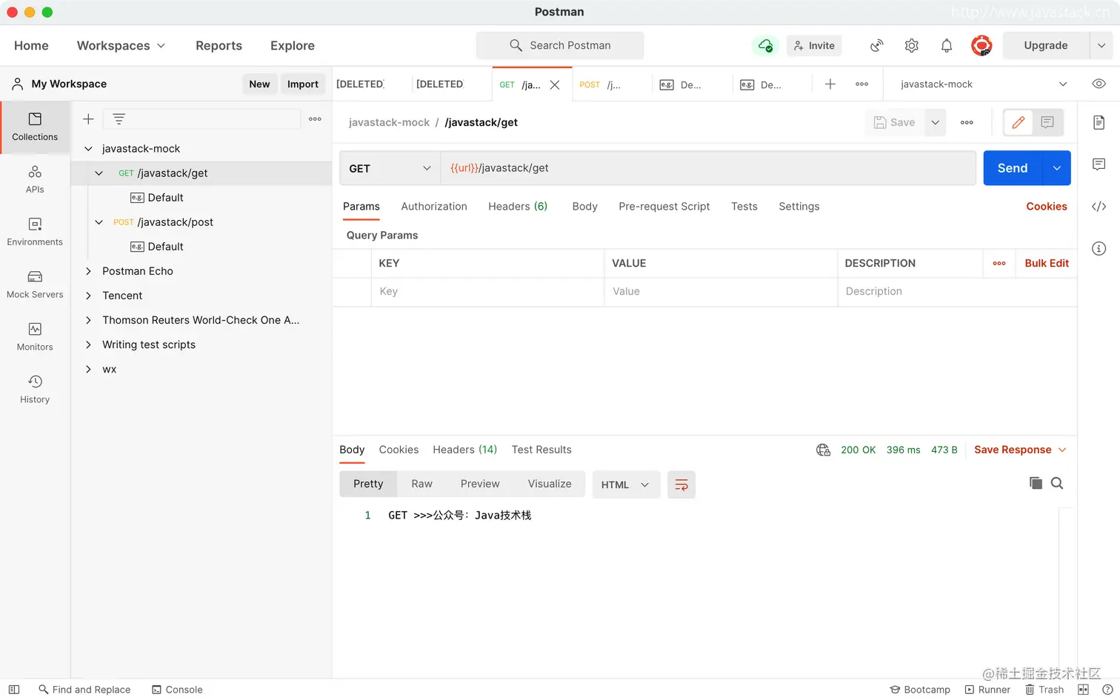Open the Collections sidebar panel
1120x700 pixels.
[x=35, y=127]
